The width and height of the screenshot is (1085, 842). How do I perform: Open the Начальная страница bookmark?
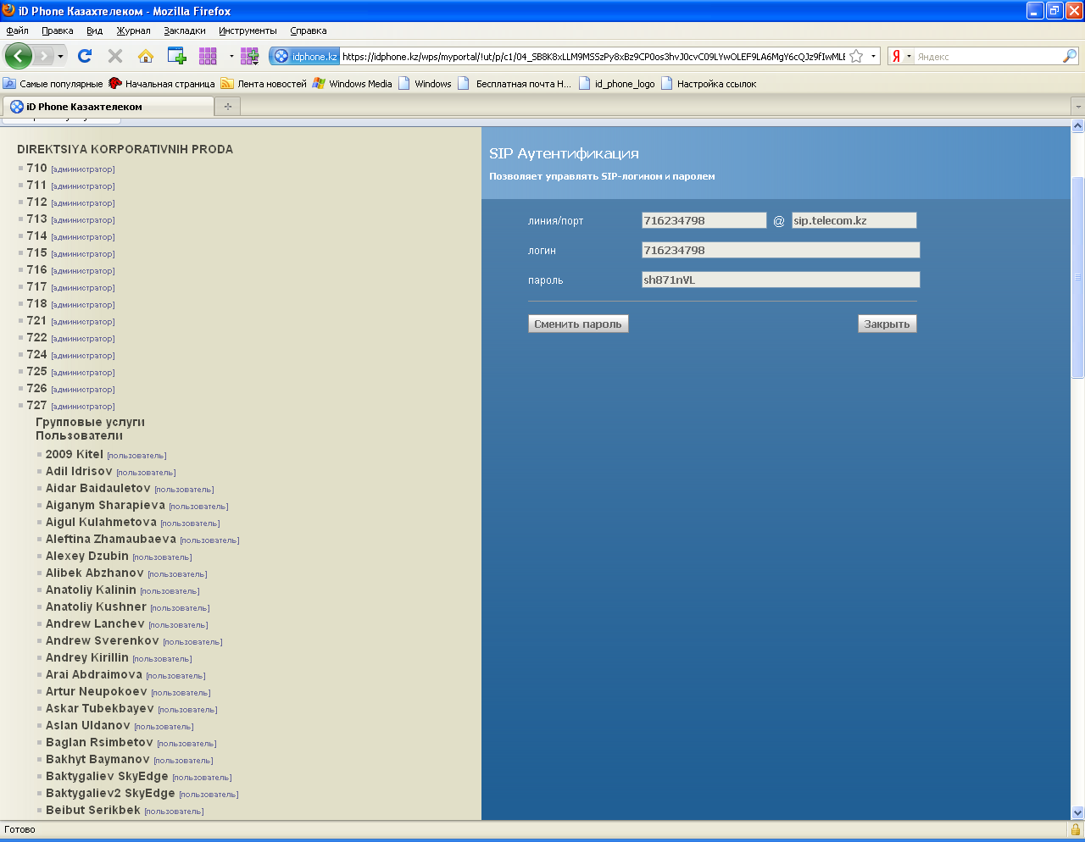(x=161, y=84)
